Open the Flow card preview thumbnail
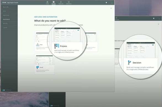Viewport: 162px width, 107px height. (42, 37)
